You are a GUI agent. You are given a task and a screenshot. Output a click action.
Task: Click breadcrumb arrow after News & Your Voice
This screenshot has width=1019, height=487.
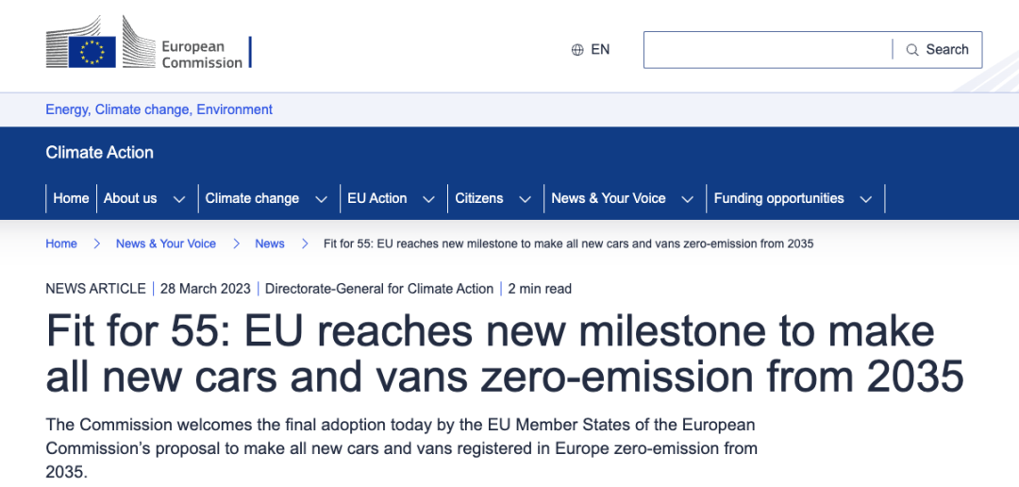(236, 243)
